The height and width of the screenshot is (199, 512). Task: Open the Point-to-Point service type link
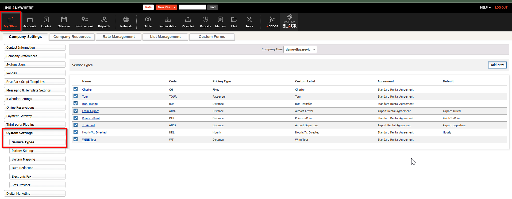coord(91,118)
